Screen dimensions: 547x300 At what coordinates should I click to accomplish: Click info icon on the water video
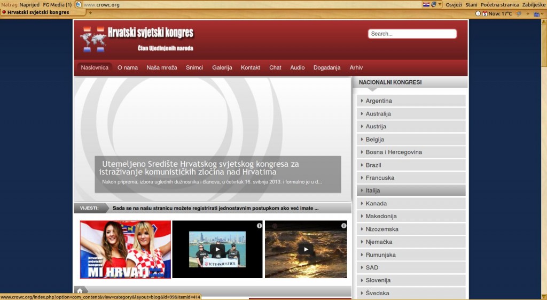(x=343, y=226)
